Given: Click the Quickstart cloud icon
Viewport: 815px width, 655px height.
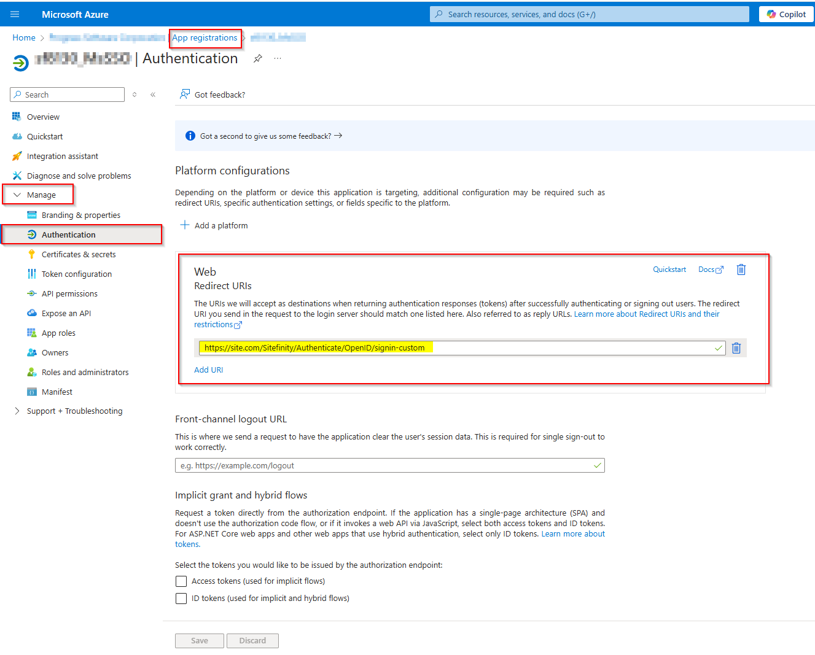Looking at the screenshot, I should click(x=17, y=136).
